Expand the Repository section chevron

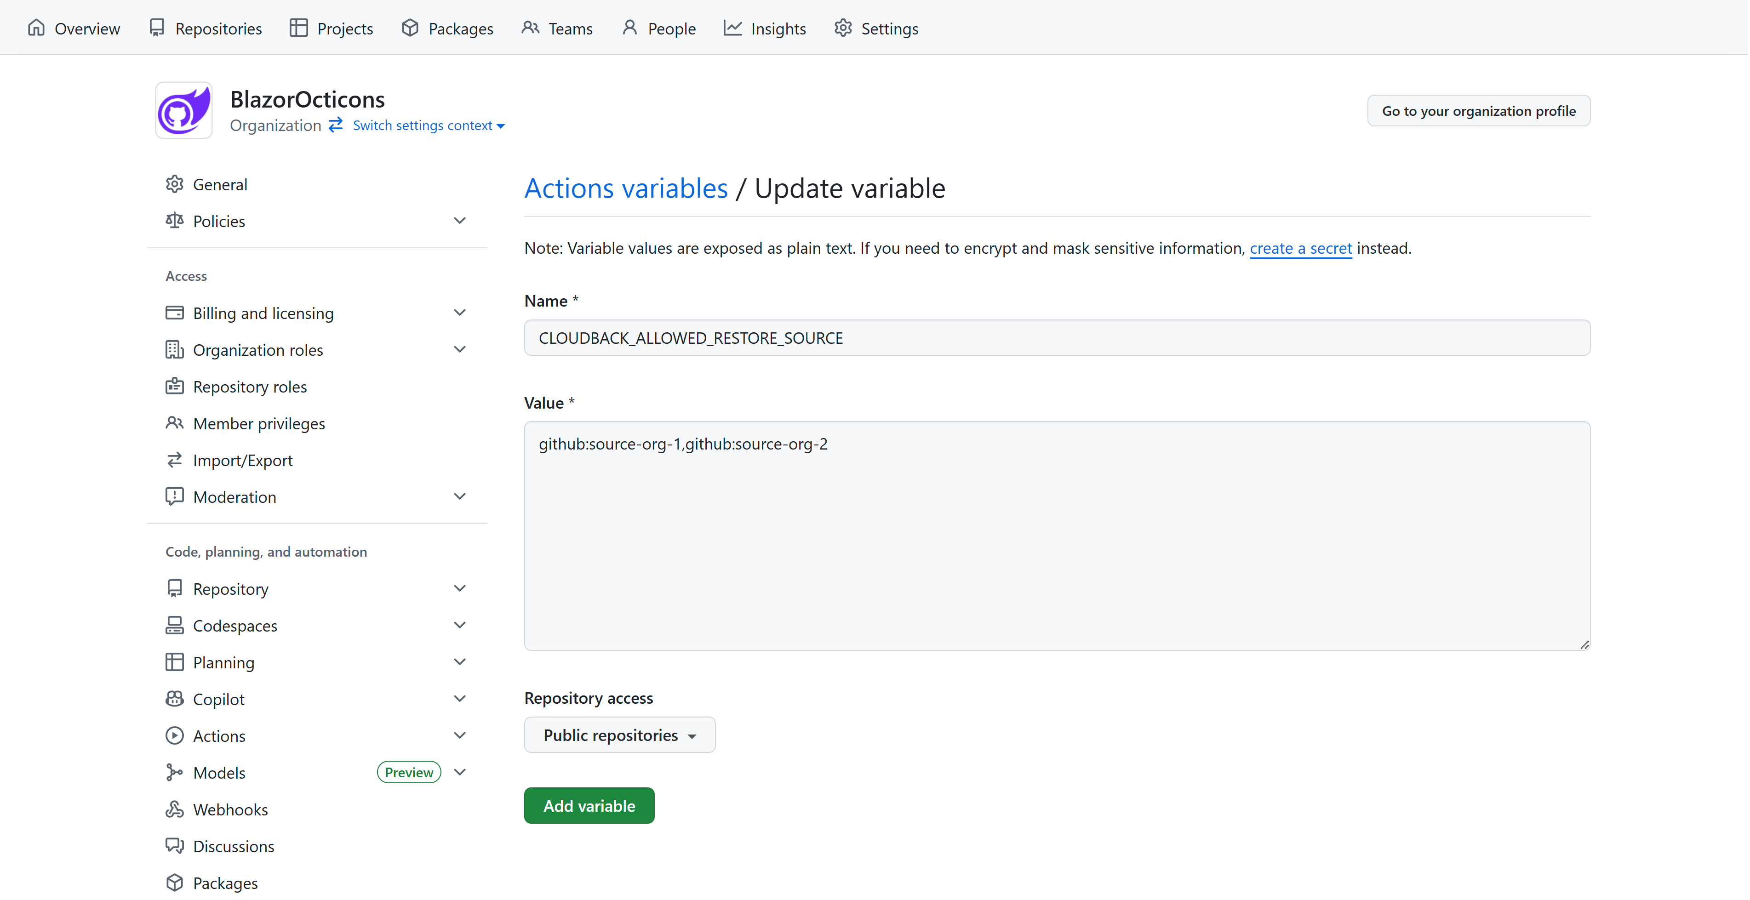click(x=460, y=588)
